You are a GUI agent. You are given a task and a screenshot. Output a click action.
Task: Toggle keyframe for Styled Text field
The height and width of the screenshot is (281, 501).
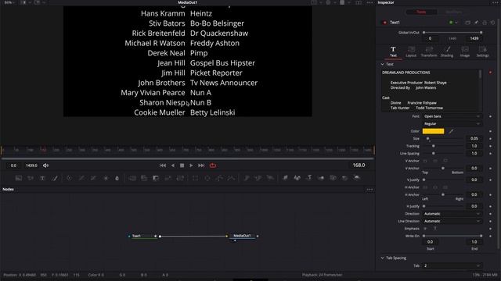[491, 73]
